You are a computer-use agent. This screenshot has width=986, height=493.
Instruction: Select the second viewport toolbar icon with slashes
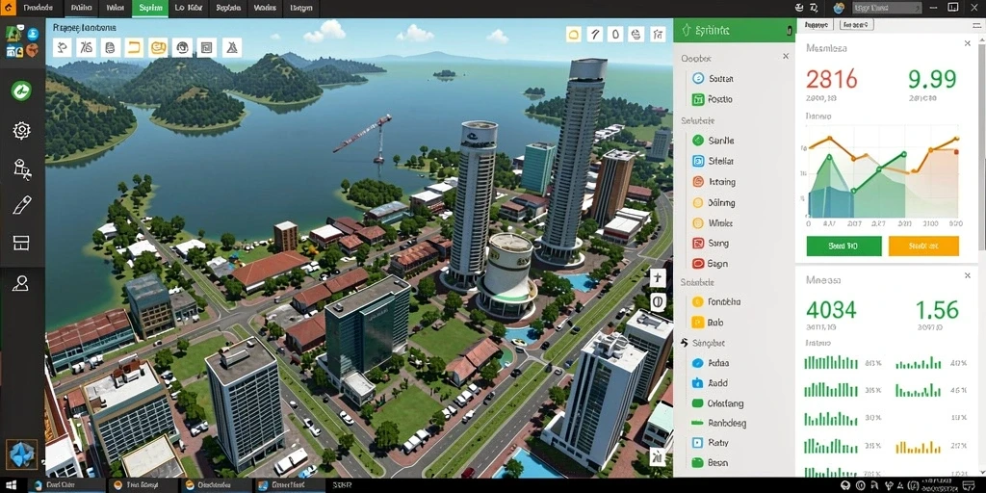pyautogui.click(x=86, y=47)
